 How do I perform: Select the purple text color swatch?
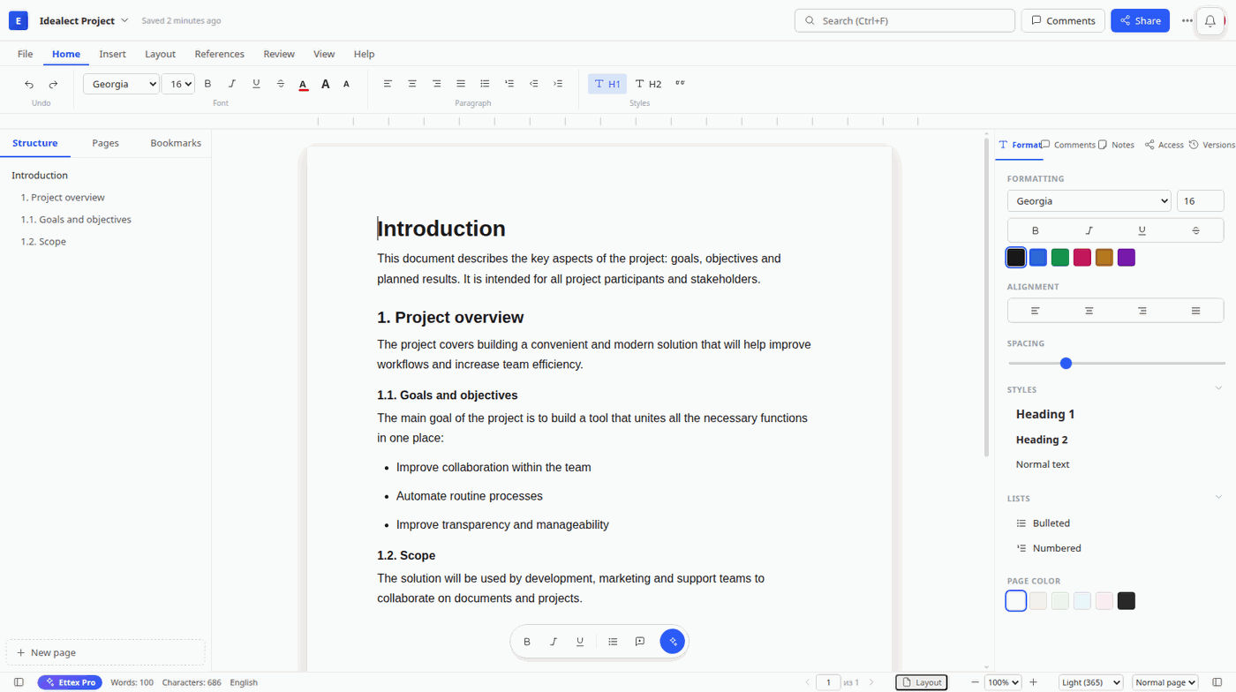click(1127, 258)
